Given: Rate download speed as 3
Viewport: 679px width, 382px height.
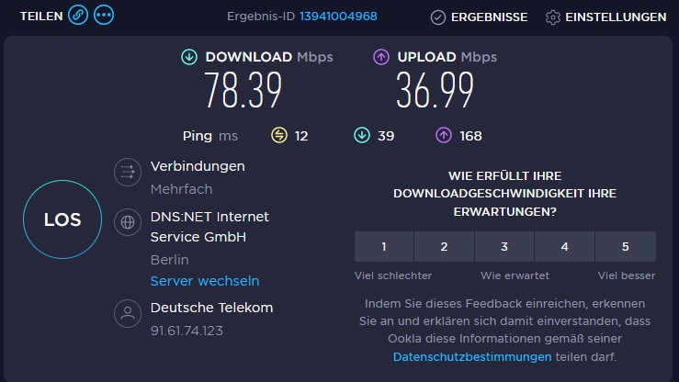Looking at the screenshot, I should 504,247.
